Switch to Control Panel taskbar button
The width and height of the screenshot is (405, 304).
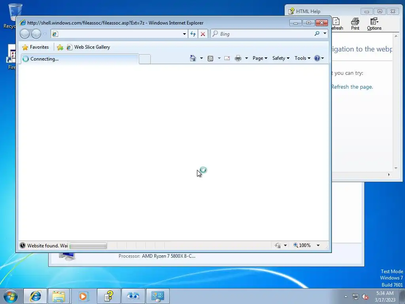point(157,296)
